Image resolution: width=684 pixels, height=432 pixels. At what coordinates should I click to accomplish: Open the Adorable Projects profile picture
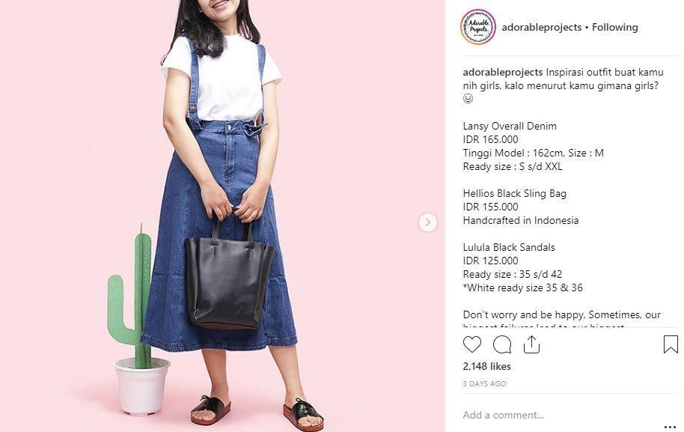click(478, 27)
